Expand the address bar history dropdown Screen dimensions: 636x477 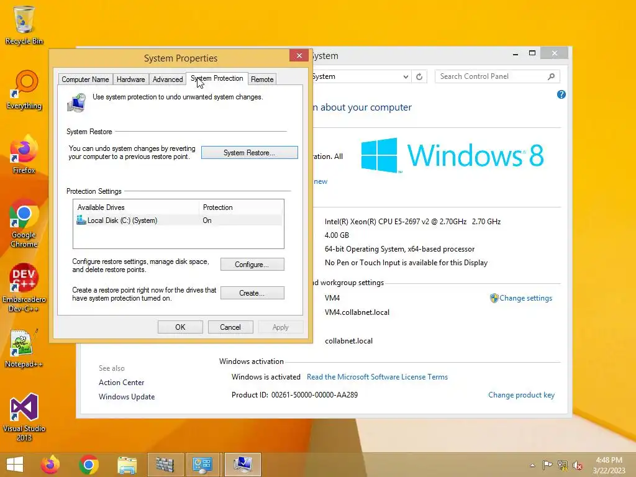[x=406, y=76]
